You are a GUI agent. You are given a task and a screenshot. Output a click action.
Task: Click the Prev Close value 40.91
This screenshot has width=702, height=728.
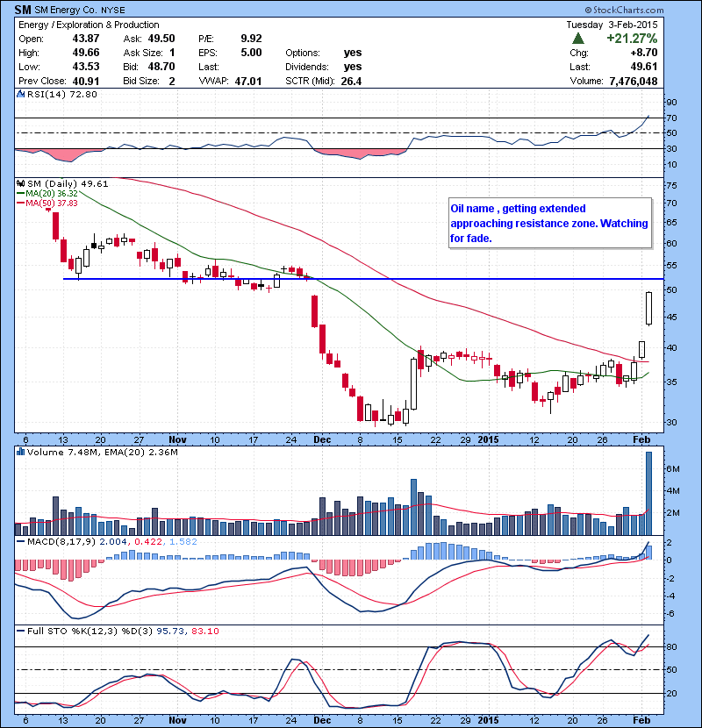coord(86,82)
